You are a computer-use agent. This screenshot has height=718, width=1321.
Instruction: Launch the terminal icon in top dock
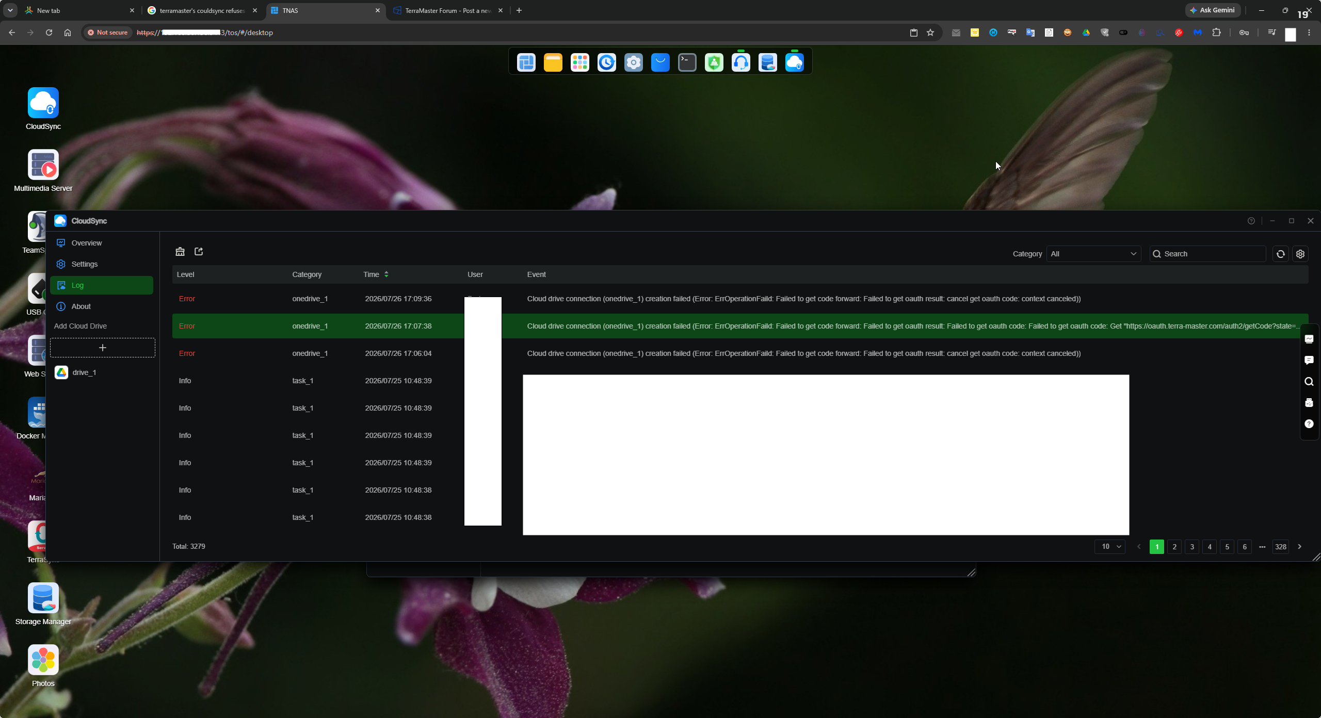coord(687,62)
